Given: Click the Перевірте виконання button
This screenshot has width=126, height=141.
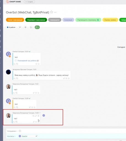Looking at the screenshot, I should tap(36, 20).
